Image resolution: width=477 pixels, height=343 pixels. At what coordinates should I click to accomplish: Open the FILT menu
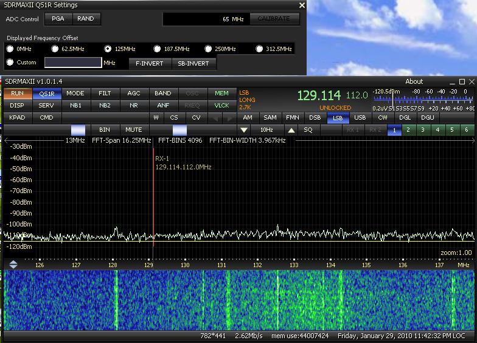tap(105, 93)
